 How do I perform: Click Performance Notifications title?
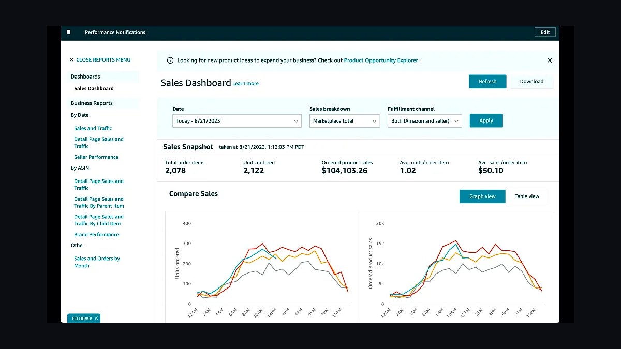tap(115, 32)
